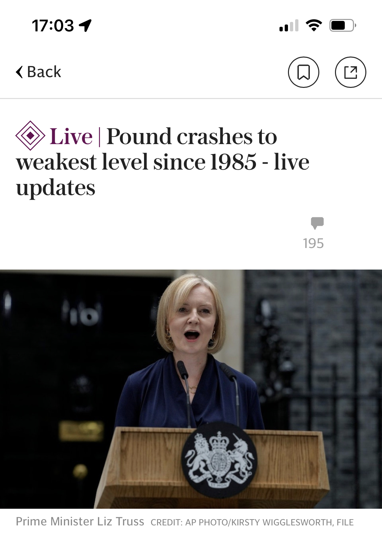View the 195 comments count

tap(313, 243)
